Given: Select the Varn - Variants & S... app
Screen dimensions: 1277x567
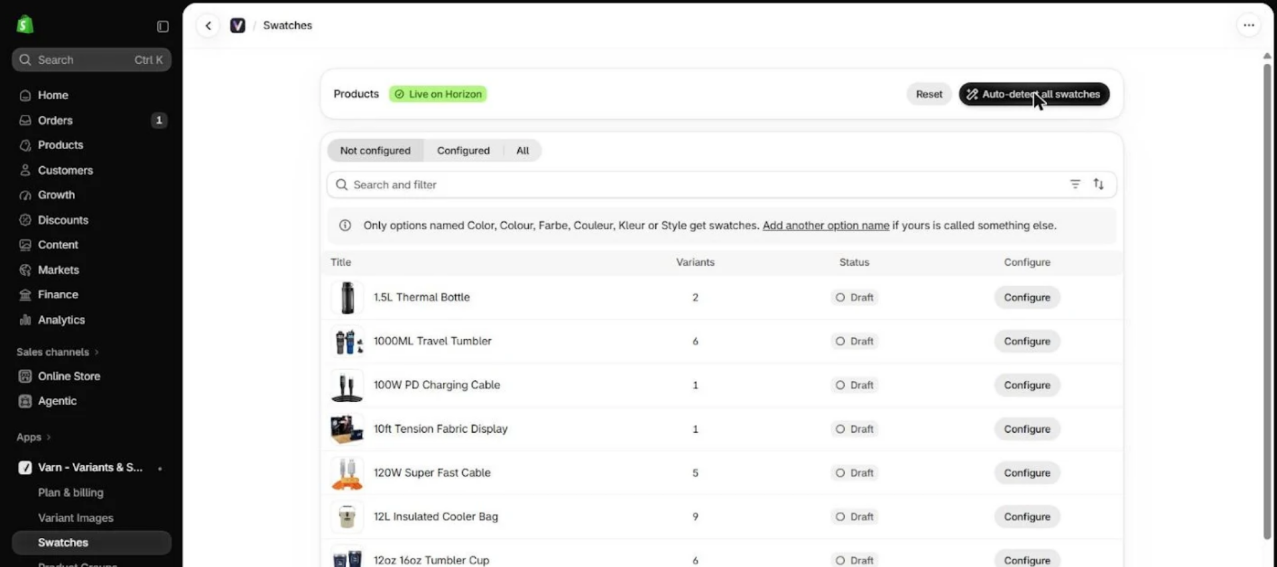Looking at the screenshot, I should point(91,467).
